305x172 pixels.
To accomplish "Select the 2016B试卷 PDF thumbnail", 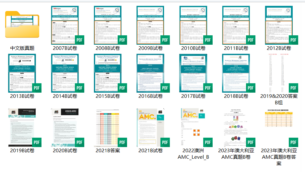I will [x=153, y=73].
